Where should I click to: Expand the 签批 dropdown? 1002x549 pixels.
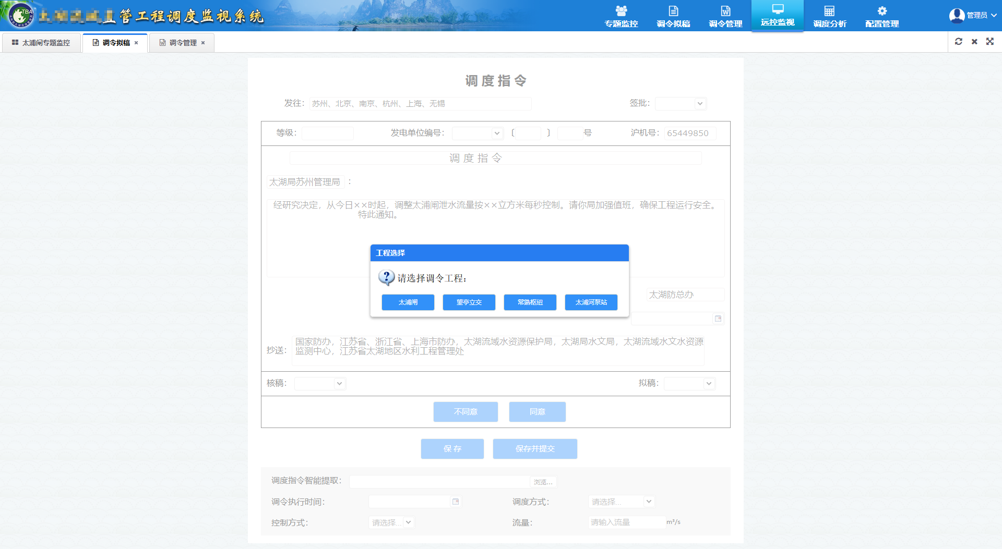(x=681, y=104)
